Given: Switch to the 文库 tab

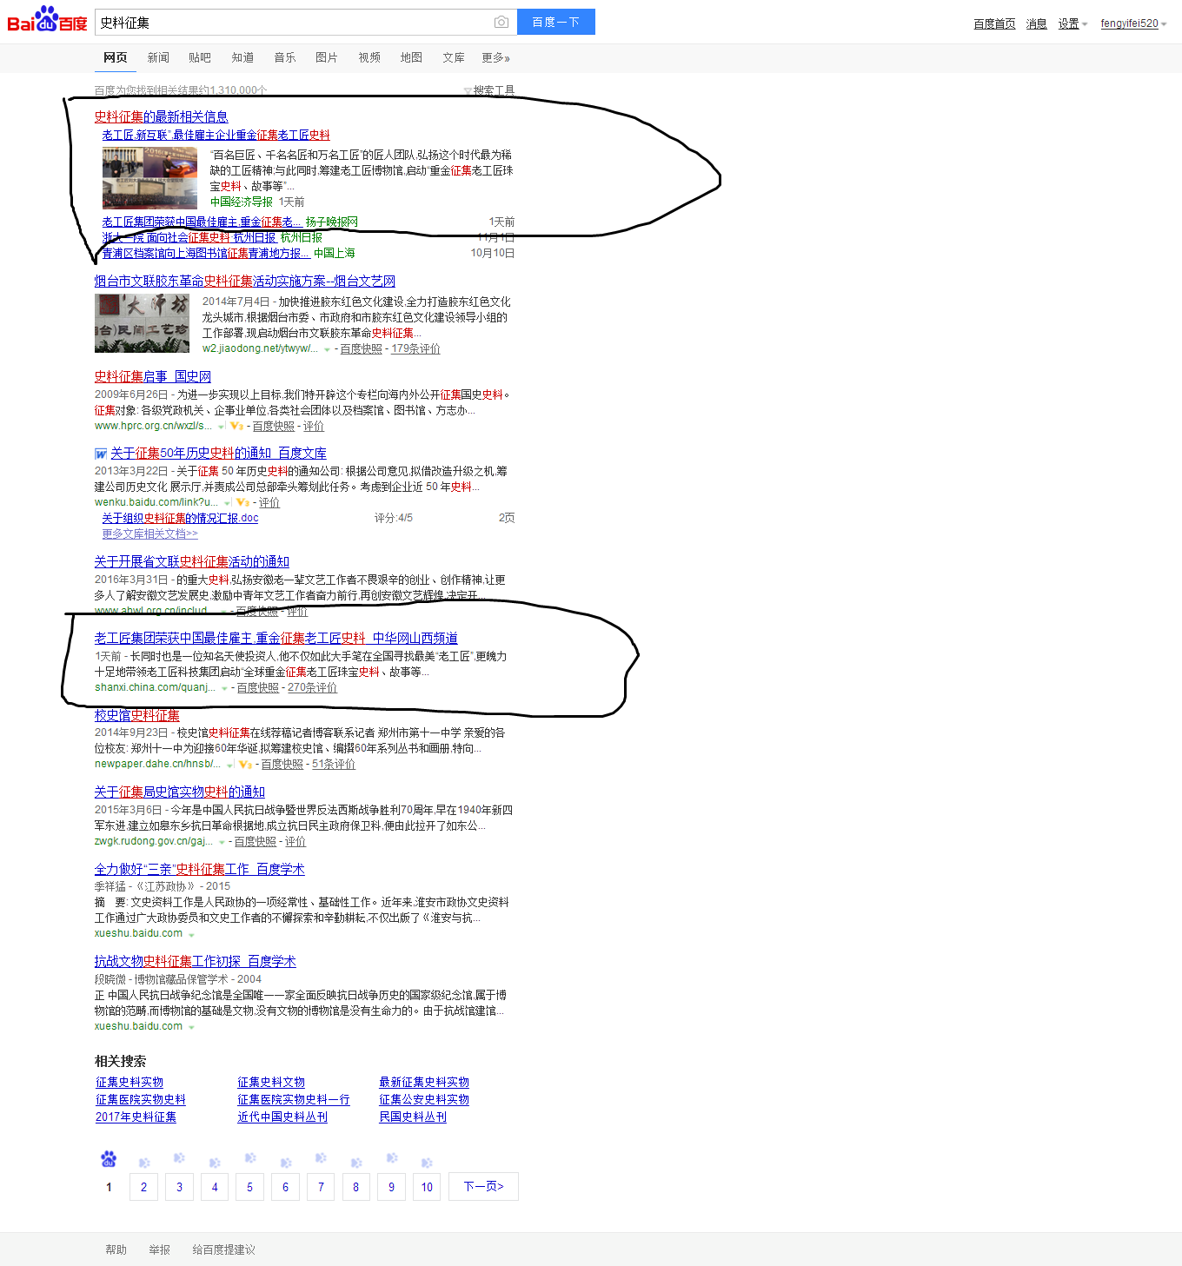Looking at the screenshot, I should click(454, 57).
